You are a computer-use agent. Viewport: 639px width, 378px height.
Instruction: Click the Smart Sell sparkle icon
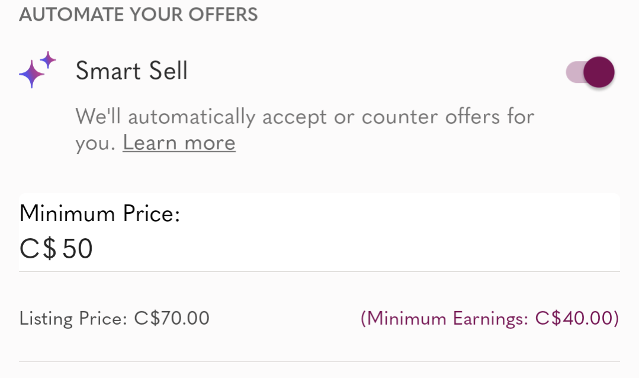tap(37, 70)
